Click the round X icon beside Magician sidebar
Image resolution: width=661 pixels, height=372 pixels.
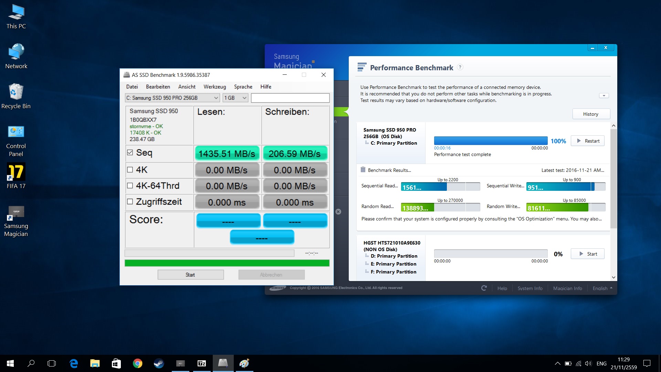click(x=338, y=211)
